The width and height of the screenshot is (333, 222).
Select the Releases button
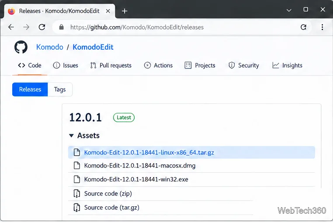pos(30,89)
